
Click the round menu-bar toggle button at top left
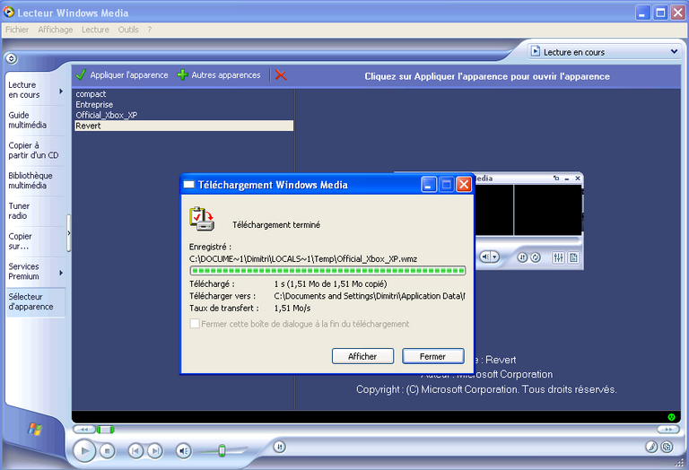[x=11, y=58]
